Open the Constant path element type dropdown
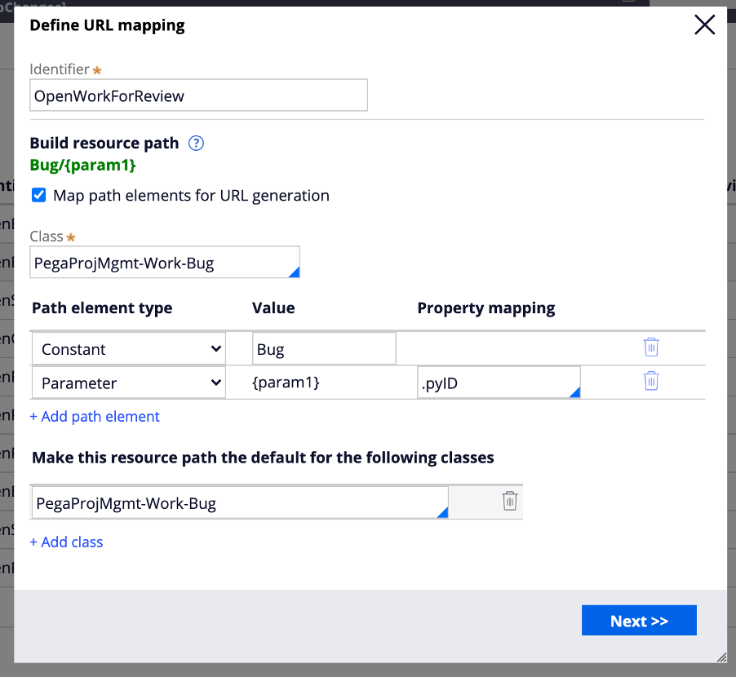736x677 pixels. [128, 348]
